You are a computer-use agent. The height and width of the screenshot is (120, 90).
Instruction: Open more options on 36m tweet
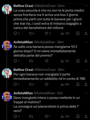86,70
